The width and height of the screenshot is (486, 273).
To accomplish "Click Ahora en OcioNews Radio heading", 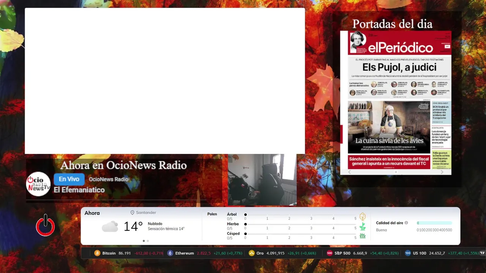I will 124,165.
